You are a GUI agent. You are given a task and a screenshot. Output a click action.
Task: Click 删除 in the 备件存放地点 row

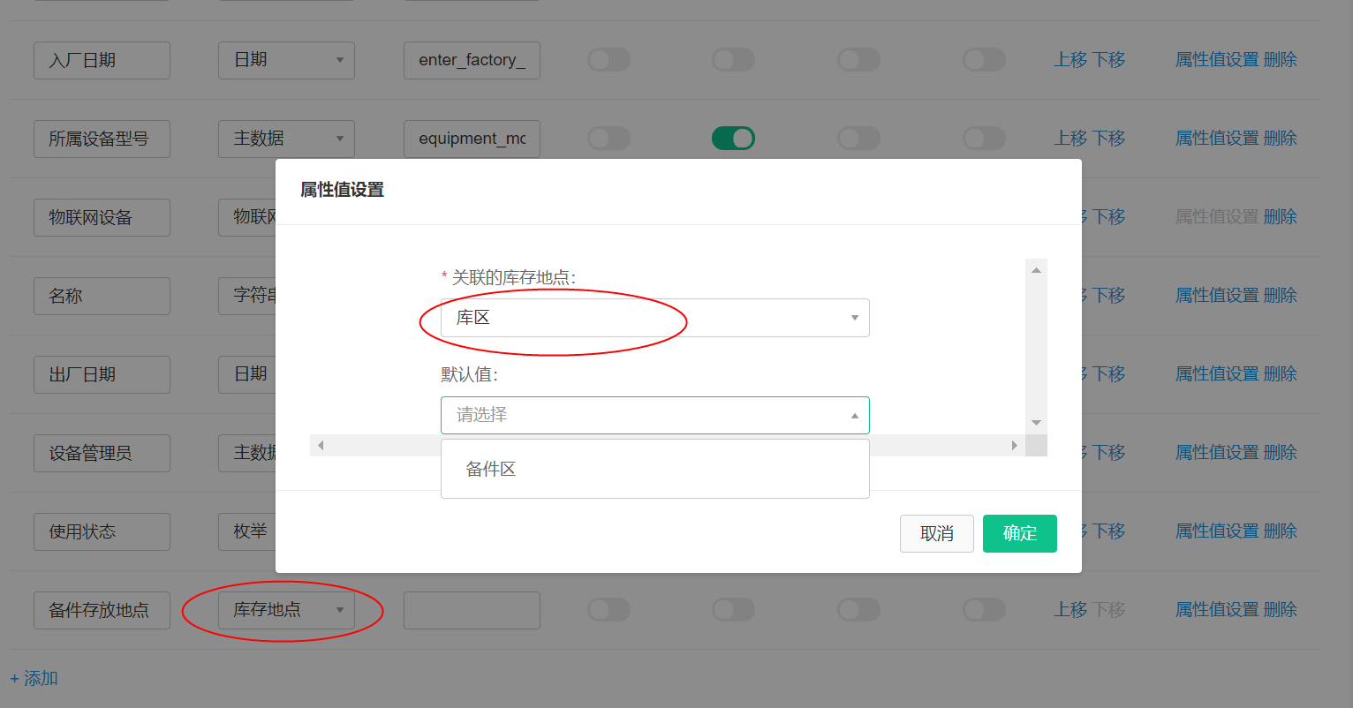[1281, 610]
